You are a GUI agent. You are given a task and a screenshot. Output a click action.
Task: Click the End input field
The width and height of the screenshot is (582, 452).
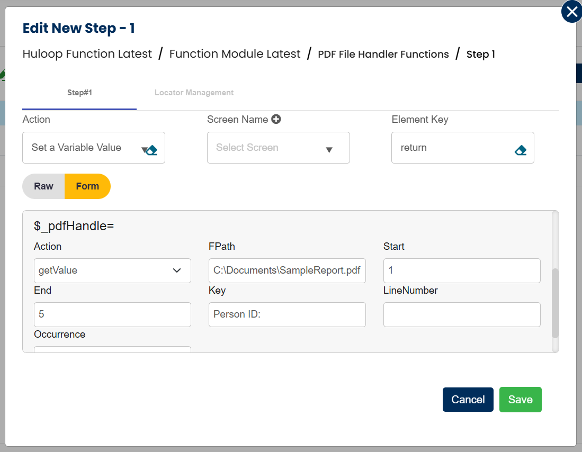(112, 315)
